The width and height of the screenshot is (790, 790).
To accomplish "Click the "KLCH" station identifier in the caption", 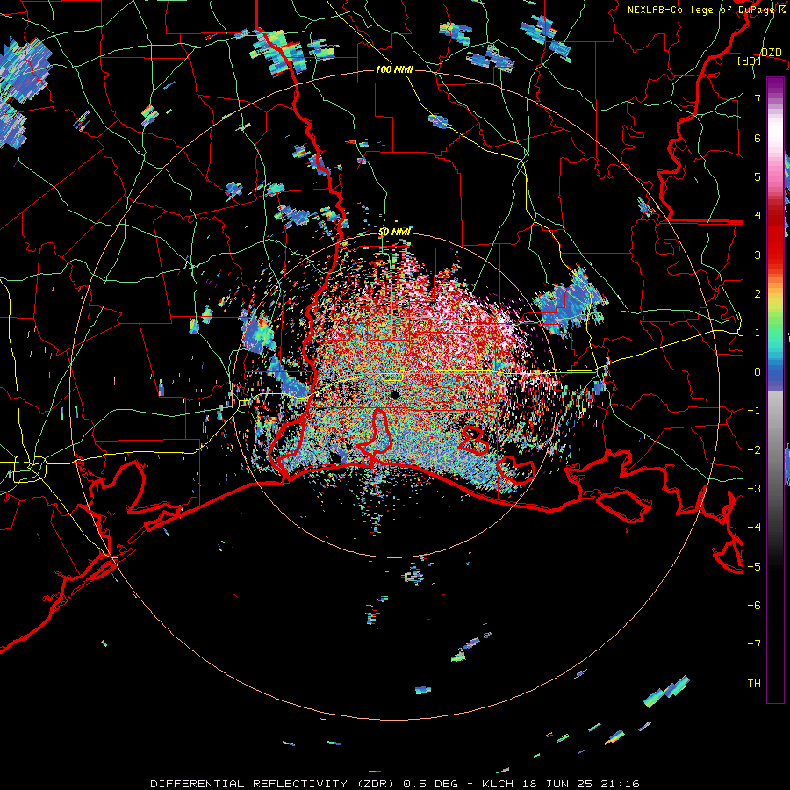I will (499, 784).
